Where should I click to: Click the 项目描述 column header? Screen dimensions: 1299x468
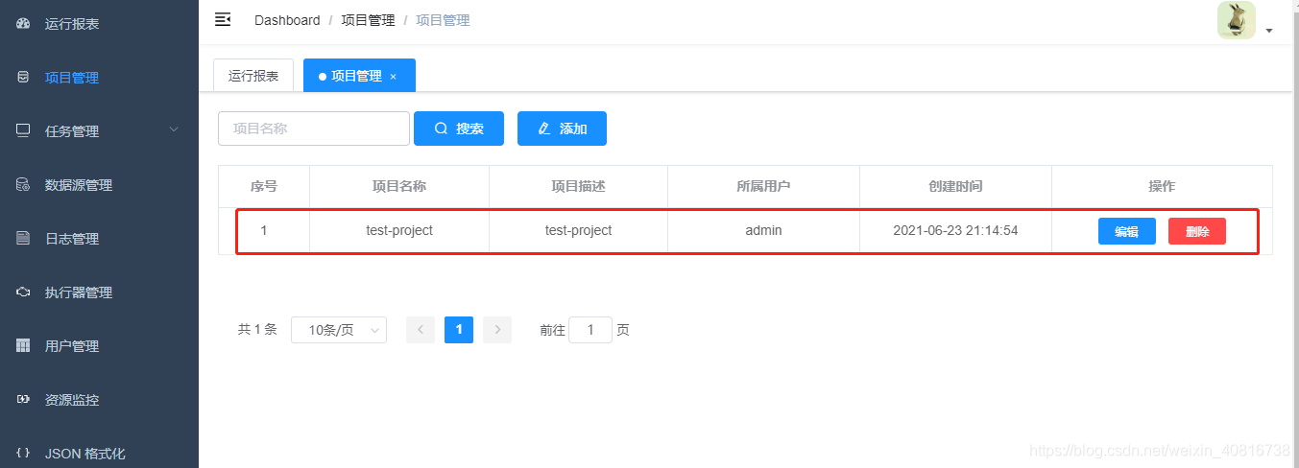578,186
